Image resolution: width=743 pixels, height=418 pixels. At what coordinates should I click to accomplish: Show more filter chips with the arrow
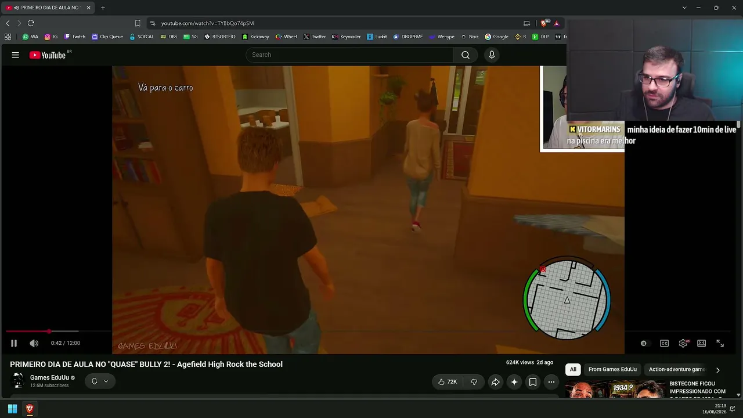pyautogui.click(x=717, y=370)
